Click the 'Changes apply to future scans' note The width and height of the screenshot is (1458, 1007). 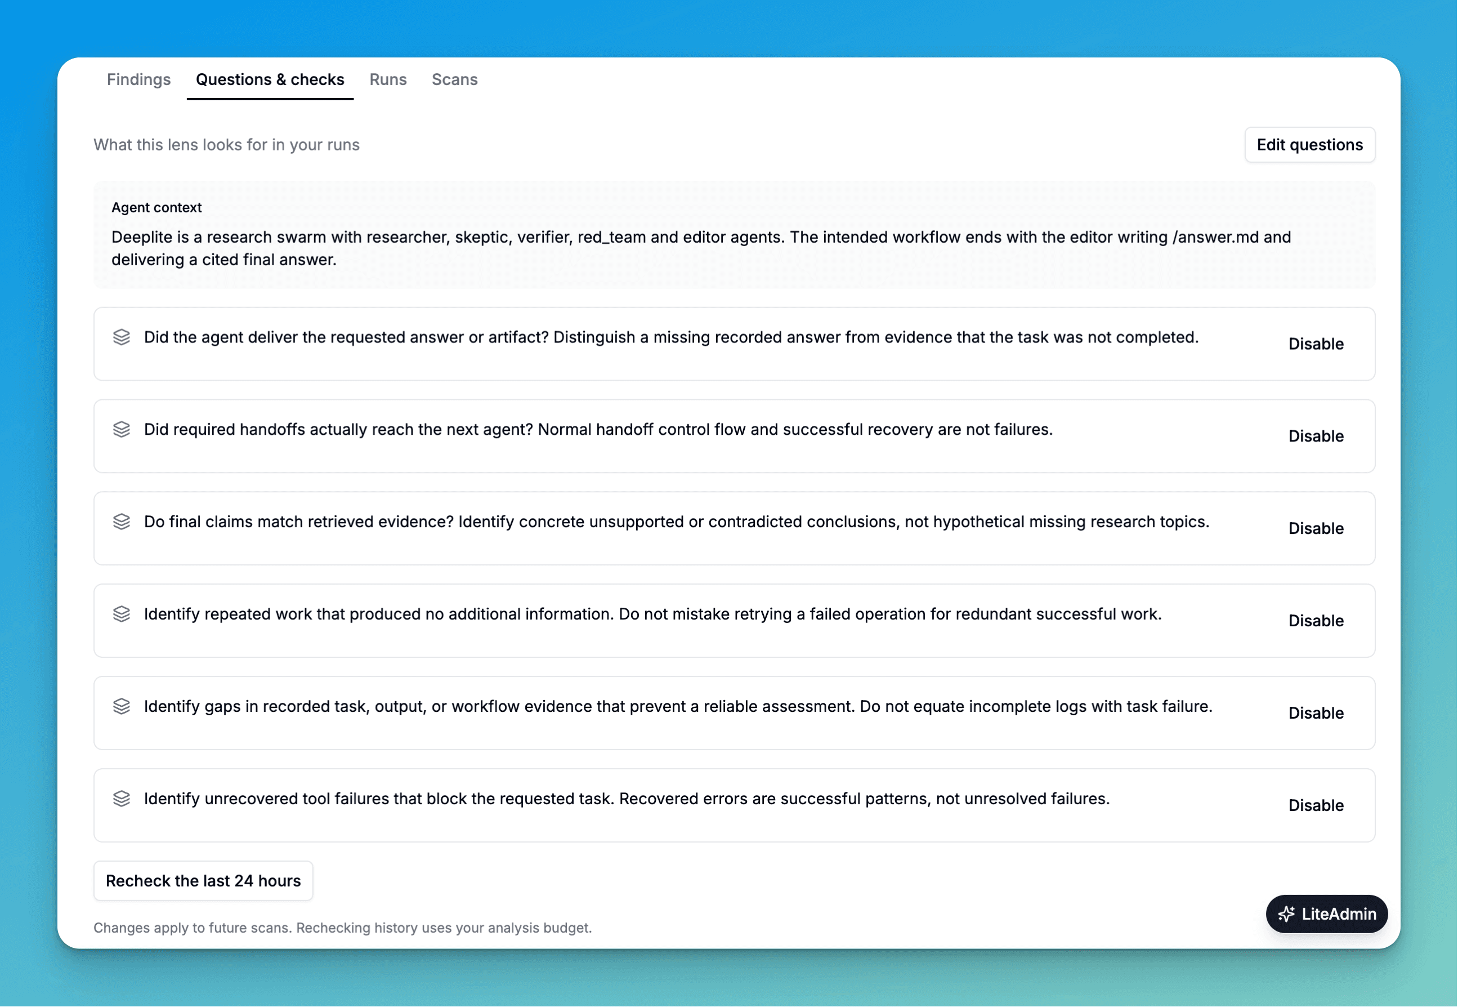(x=342, y=928)
